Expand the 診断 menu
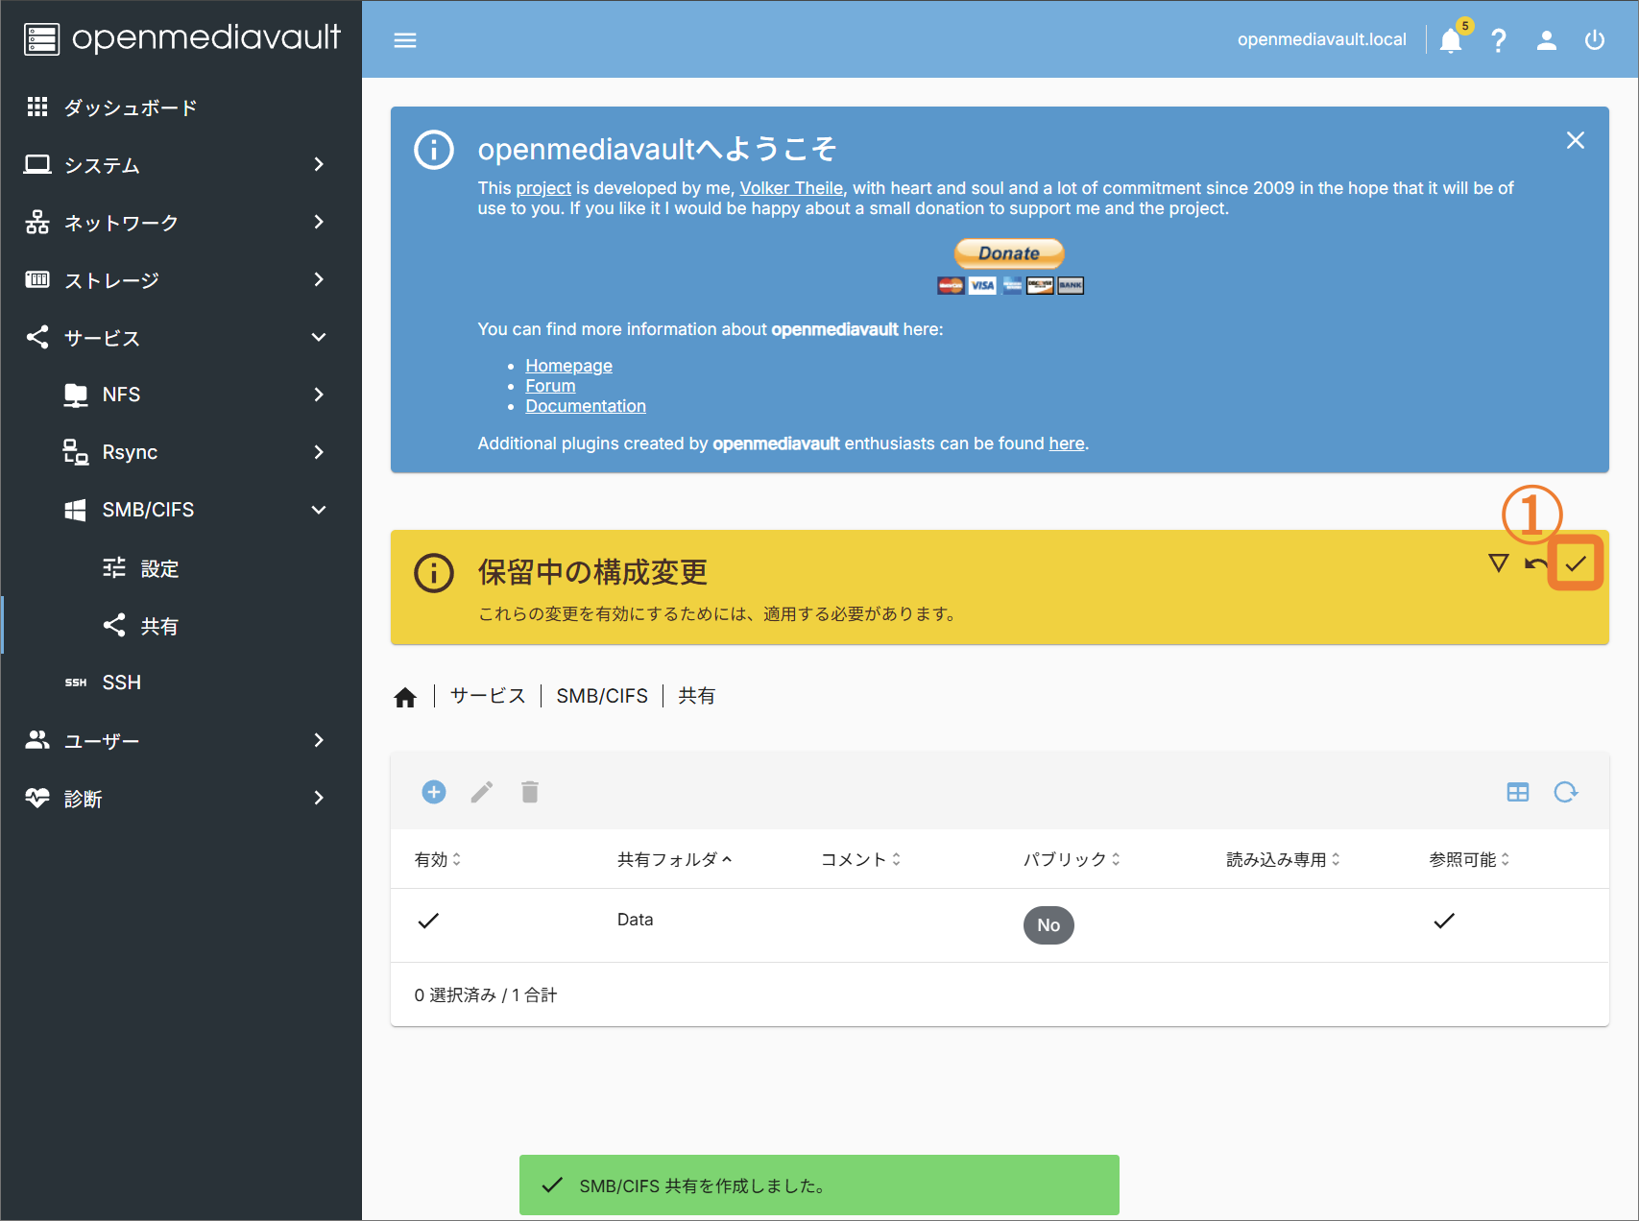This screenshot has height=1221, width=1639. [x=181, y=799]
